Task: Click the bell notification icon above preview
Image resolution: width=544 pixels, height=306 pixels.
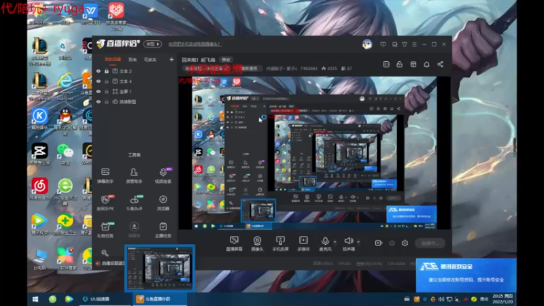Action: (x=427, y=65)
